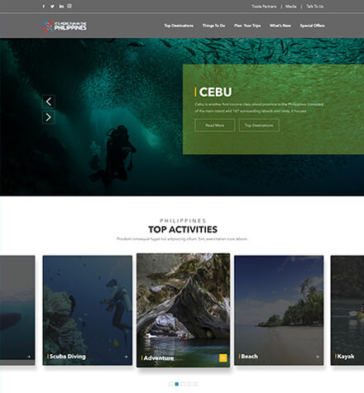The width and height of the screenshot is (364, 393).
Task: Click Top Destinations button in Cebu banner
Action: click(x=259, y=125)
